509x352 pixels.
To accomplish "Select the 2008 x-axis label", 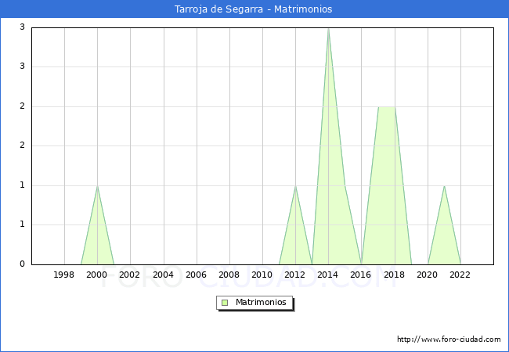I will point(229,275).
